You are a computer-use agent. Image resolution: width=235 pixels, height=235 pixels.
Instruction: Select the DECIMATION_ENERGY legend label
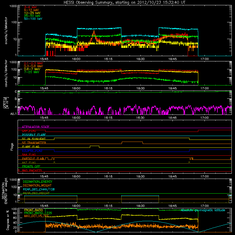38,182
